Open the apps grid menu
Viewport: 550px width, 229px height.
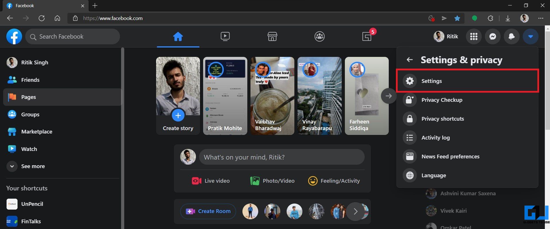pyautogui.click(x=474, y=36)
